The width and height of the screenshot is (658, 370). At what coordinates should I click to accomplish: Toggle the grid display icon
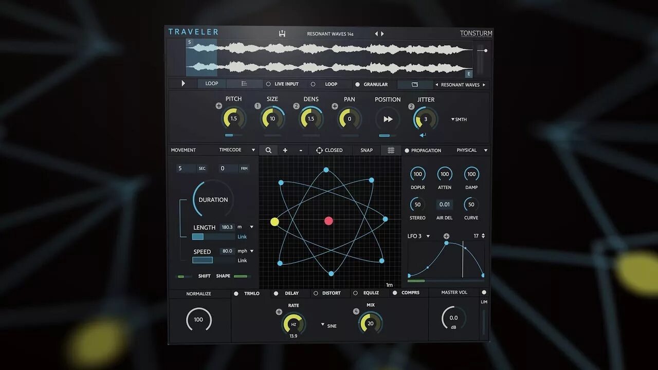391,150
